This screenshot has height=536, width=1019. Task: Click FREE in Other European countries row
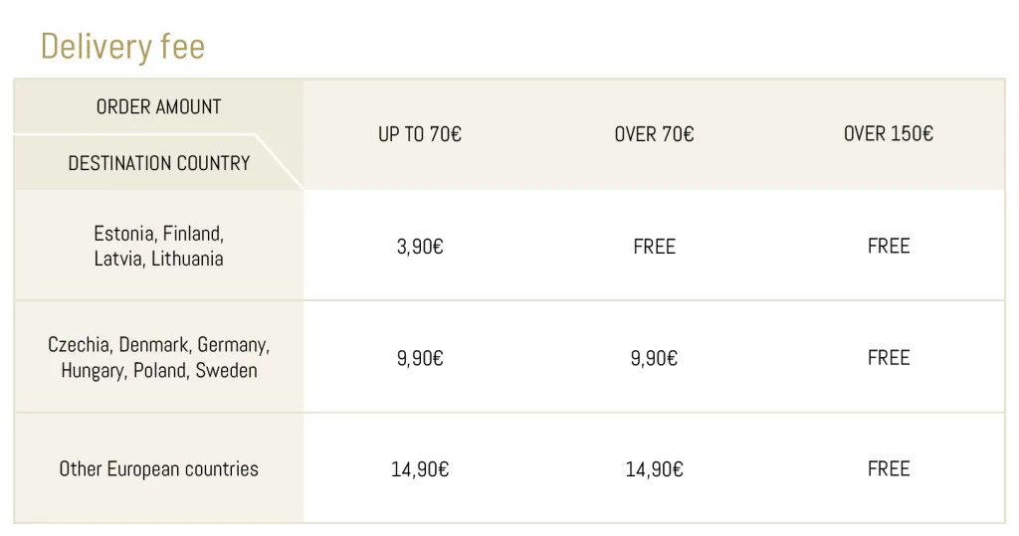(888, 469)
